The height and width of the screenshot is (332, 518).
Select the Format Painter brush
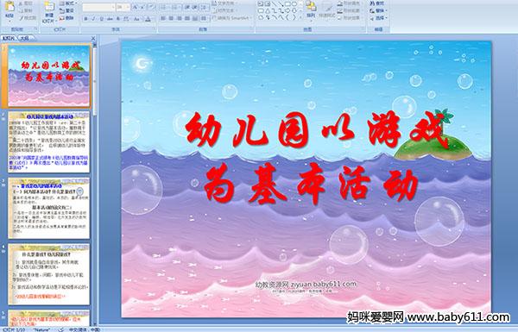point(22,18)
